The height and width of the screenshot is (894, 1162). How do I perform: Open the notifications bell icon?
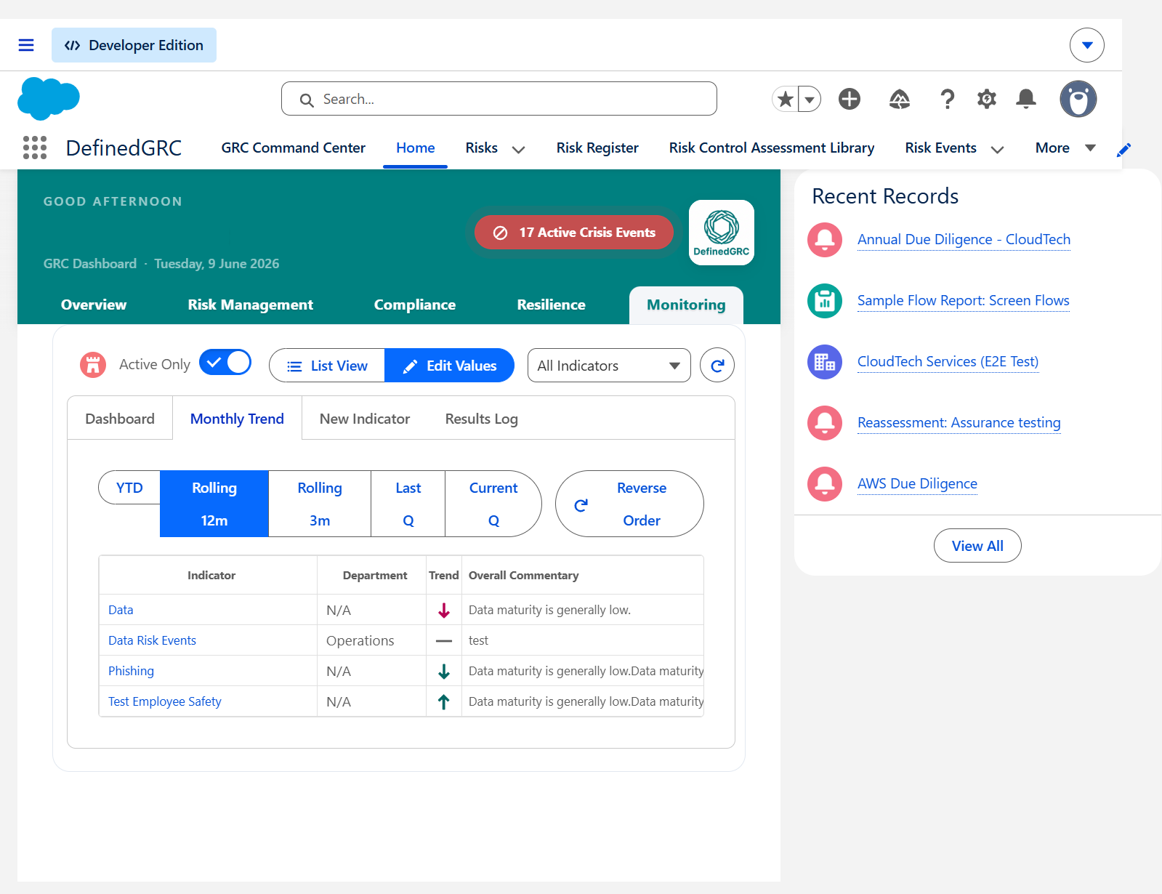1026,99
